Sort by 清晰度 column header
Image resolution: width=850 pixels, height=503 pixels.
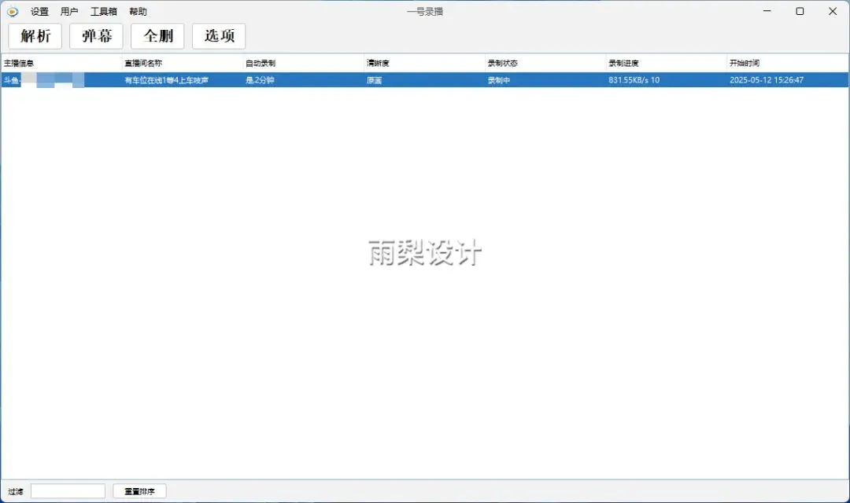424,64
